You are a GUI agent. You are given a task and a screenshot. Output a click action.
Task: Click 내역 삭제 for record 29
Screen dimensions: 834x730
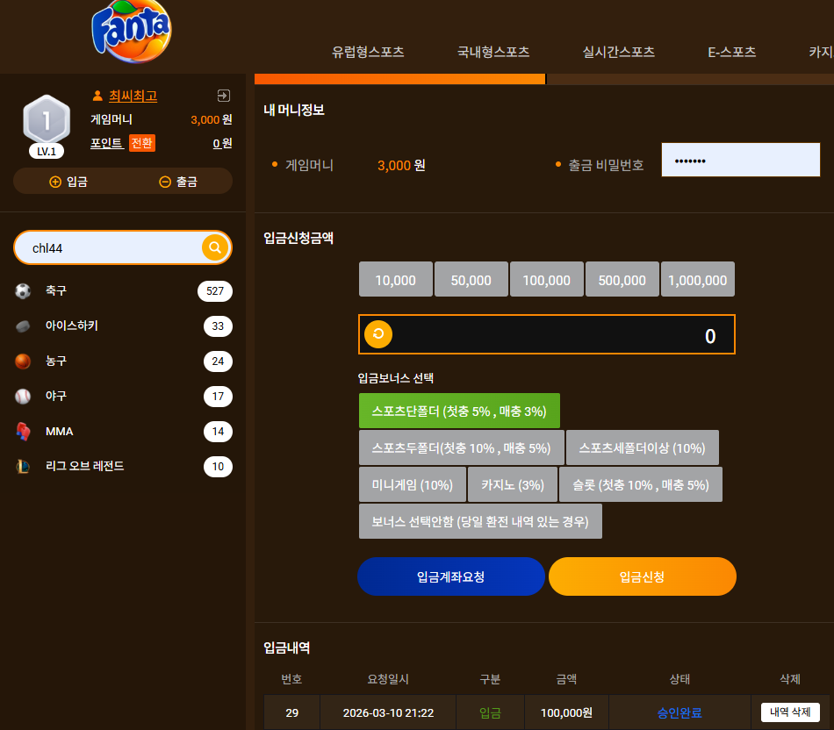click(x=790, y=712)
